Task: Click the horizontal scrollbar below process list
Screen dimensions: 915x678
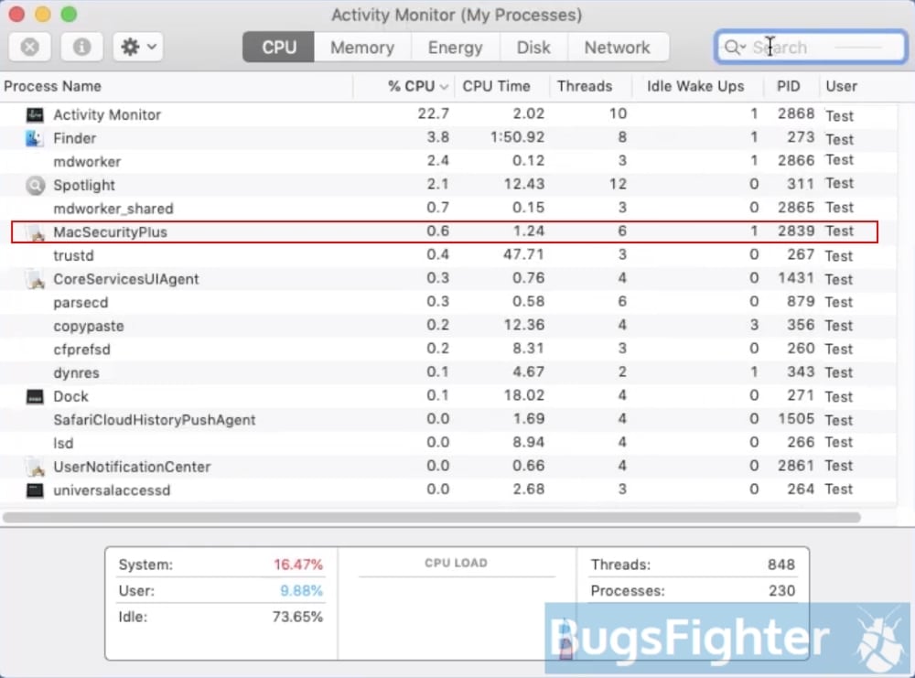Action: (x=432, y=517)
